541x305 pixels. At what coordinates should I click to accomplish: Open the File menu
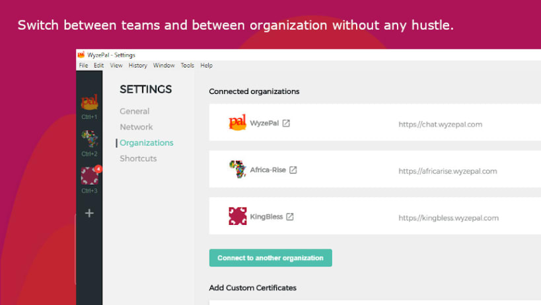pos(83,65)
